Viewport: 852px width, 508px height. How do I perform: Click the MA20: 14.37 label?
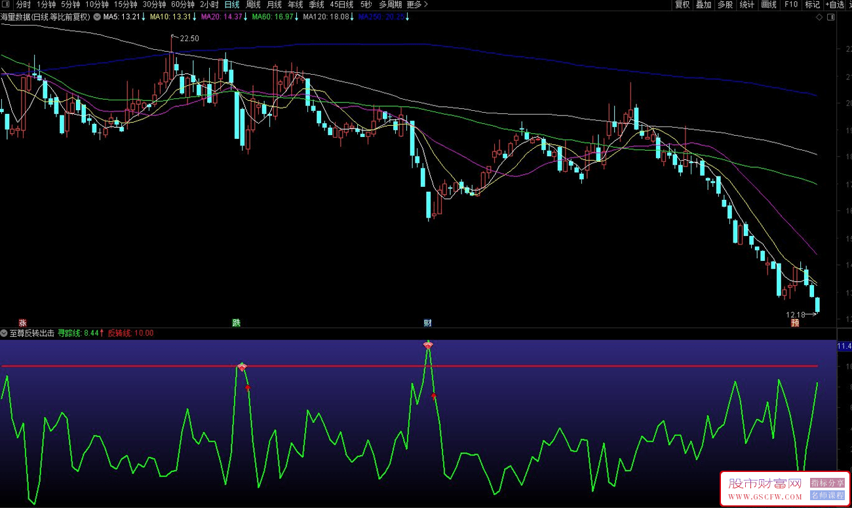click(222, 17)
